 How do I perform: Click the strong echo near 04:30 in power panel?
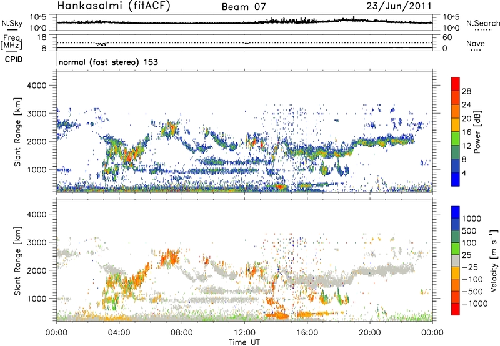129,156
